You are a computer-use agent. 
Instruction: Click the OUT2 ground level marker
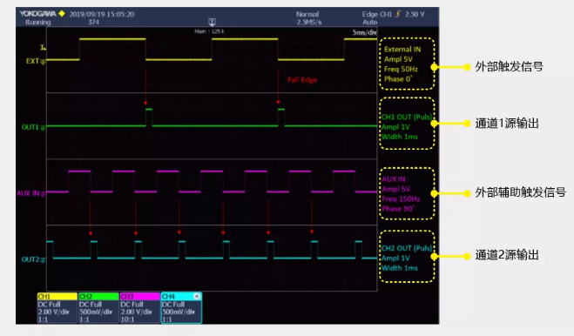pyautogui.click(x=44, y=260)
